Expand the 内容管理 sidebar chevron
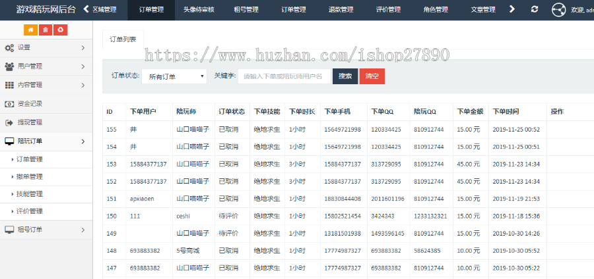This screenshot has height=279, width=594. (x=83, y=86)
